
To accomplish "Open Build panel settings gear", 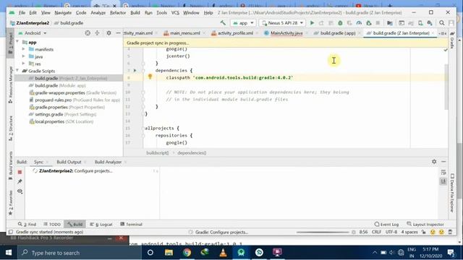I will pos(434,162).
